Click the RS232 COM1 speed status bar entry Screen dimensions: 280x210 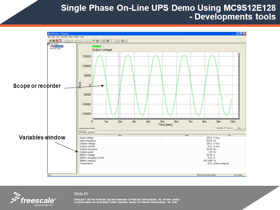point(206,175)
